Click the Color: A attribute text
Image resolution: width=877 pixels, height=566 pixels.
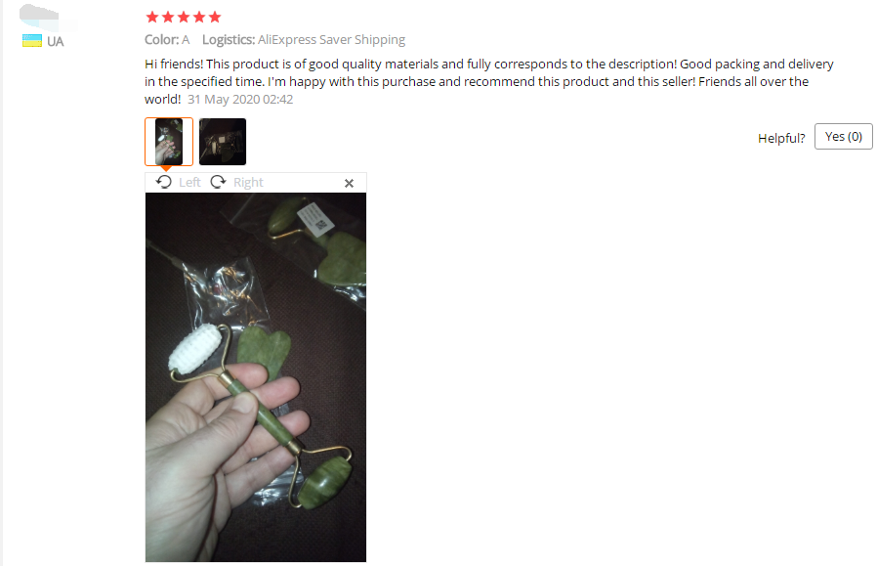click(167, 40)
